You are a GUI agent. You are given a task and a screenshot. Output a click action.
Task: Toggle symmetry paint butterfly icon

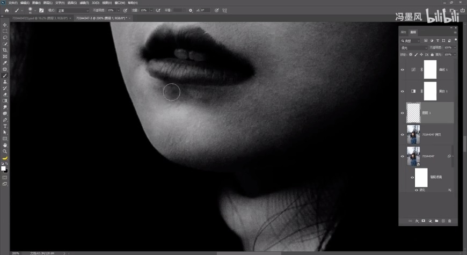pos(224,10)
